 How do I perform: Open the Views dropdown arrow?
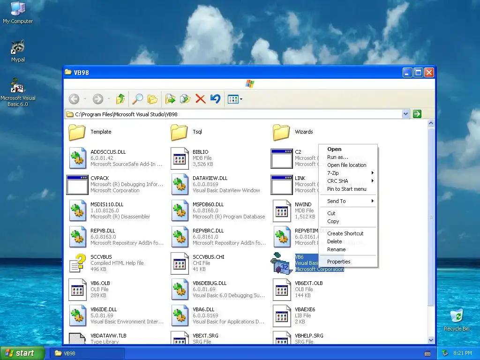pyautogui.click(x=241, y=99)
